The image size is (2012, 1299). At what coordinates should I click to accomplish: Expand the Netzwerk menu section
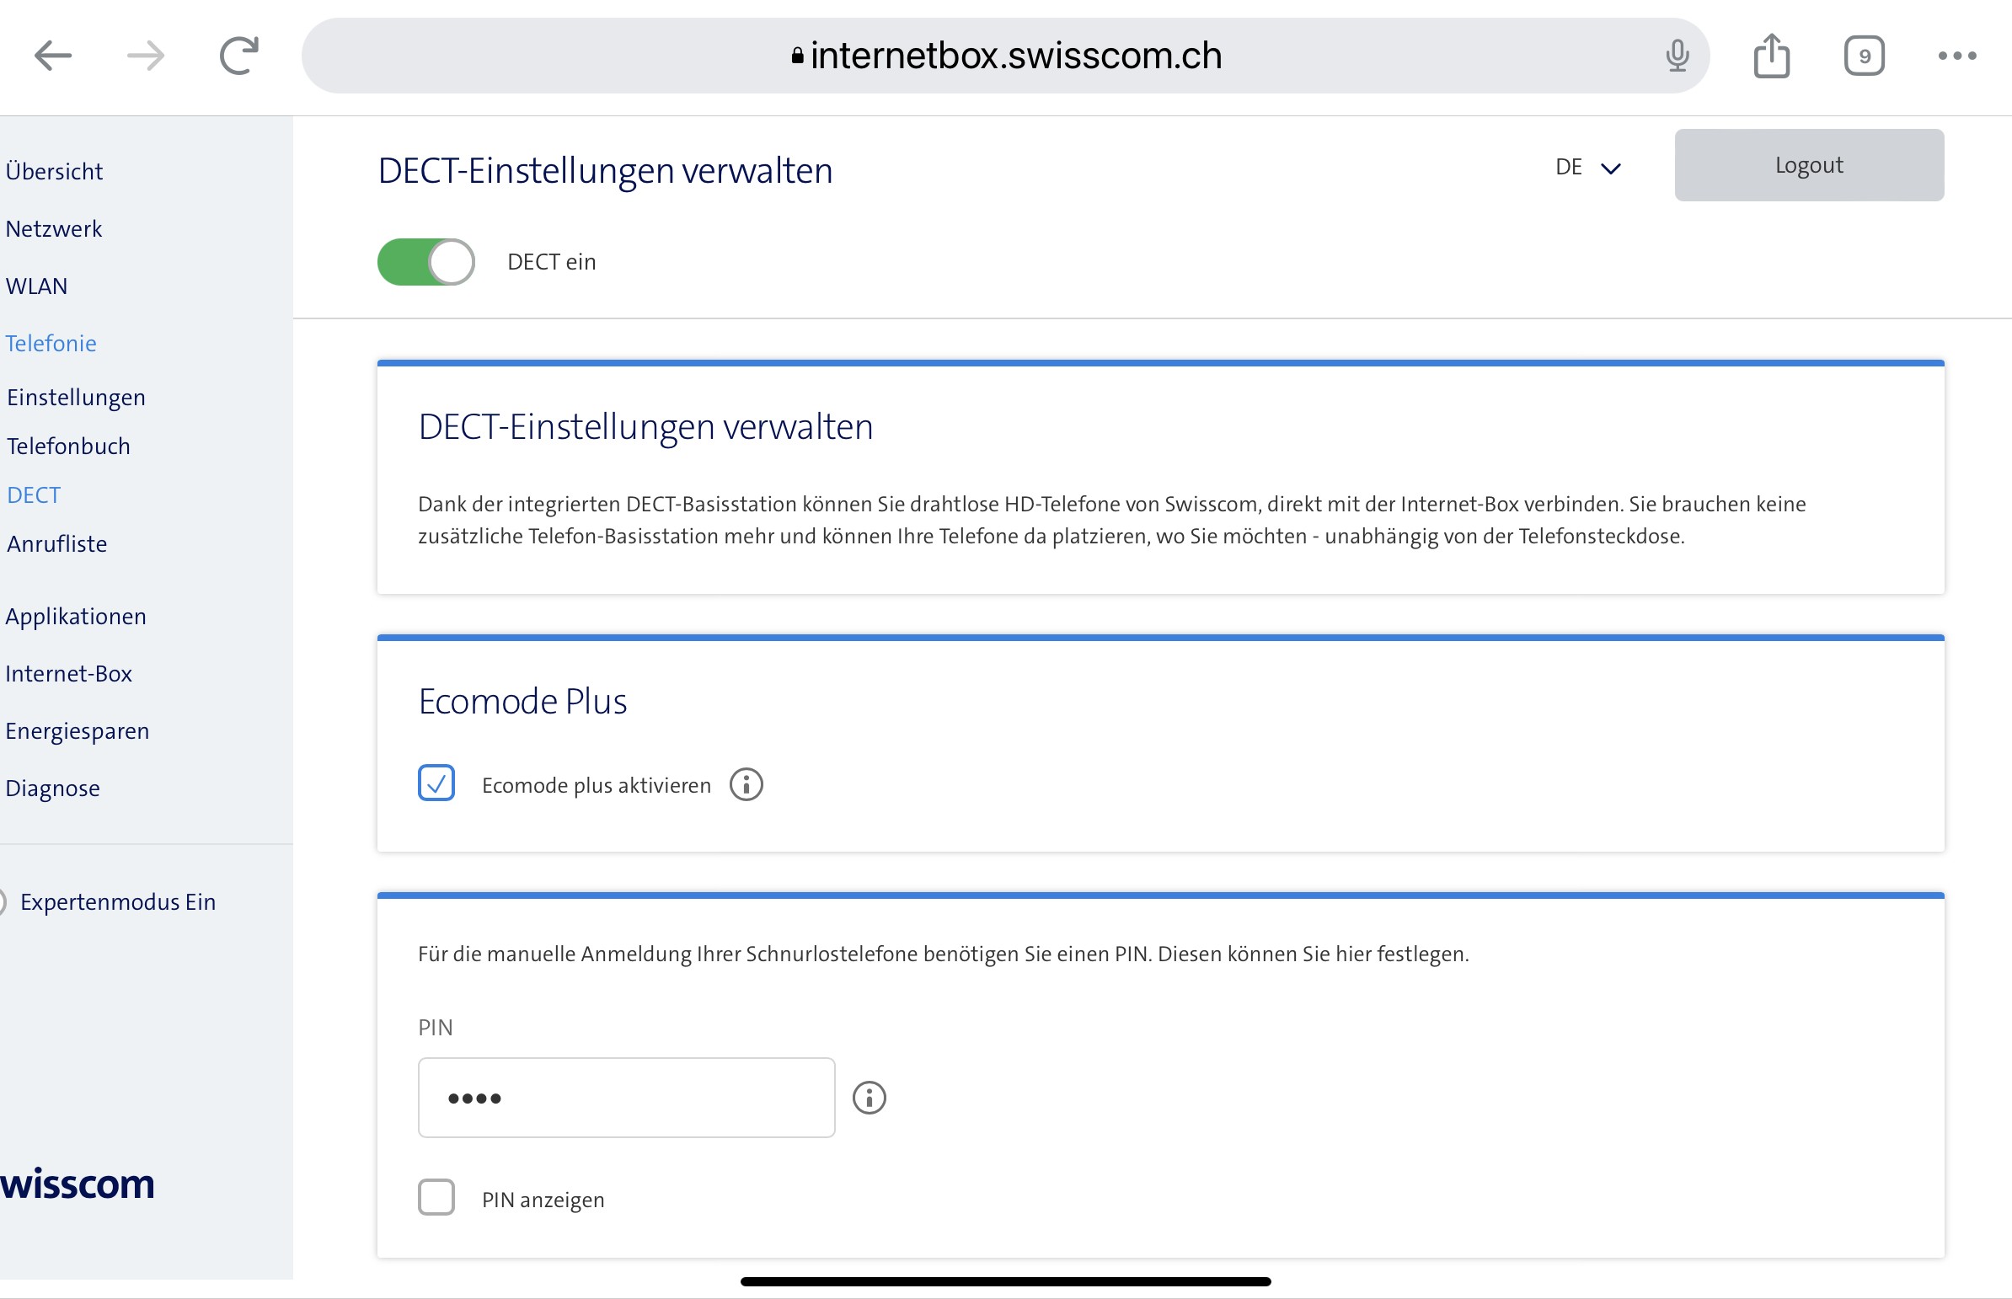(x=53, y=228)
